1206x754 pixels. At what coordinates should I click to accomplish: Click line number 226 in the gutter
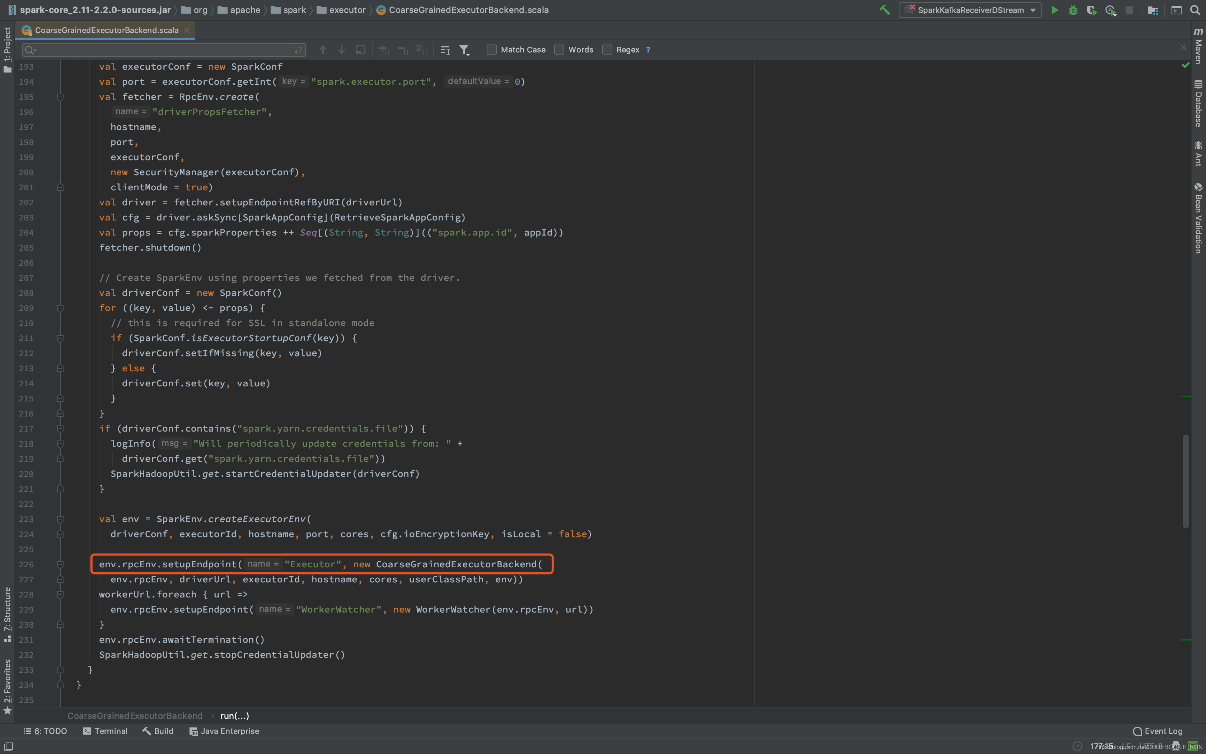26,564
